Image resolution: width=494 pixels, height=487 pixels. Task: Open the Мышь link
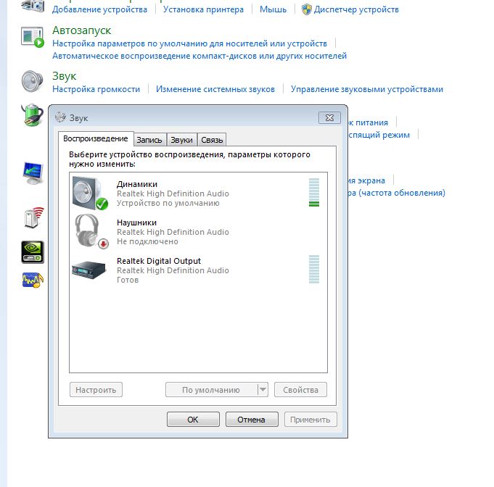click(273, 9)
